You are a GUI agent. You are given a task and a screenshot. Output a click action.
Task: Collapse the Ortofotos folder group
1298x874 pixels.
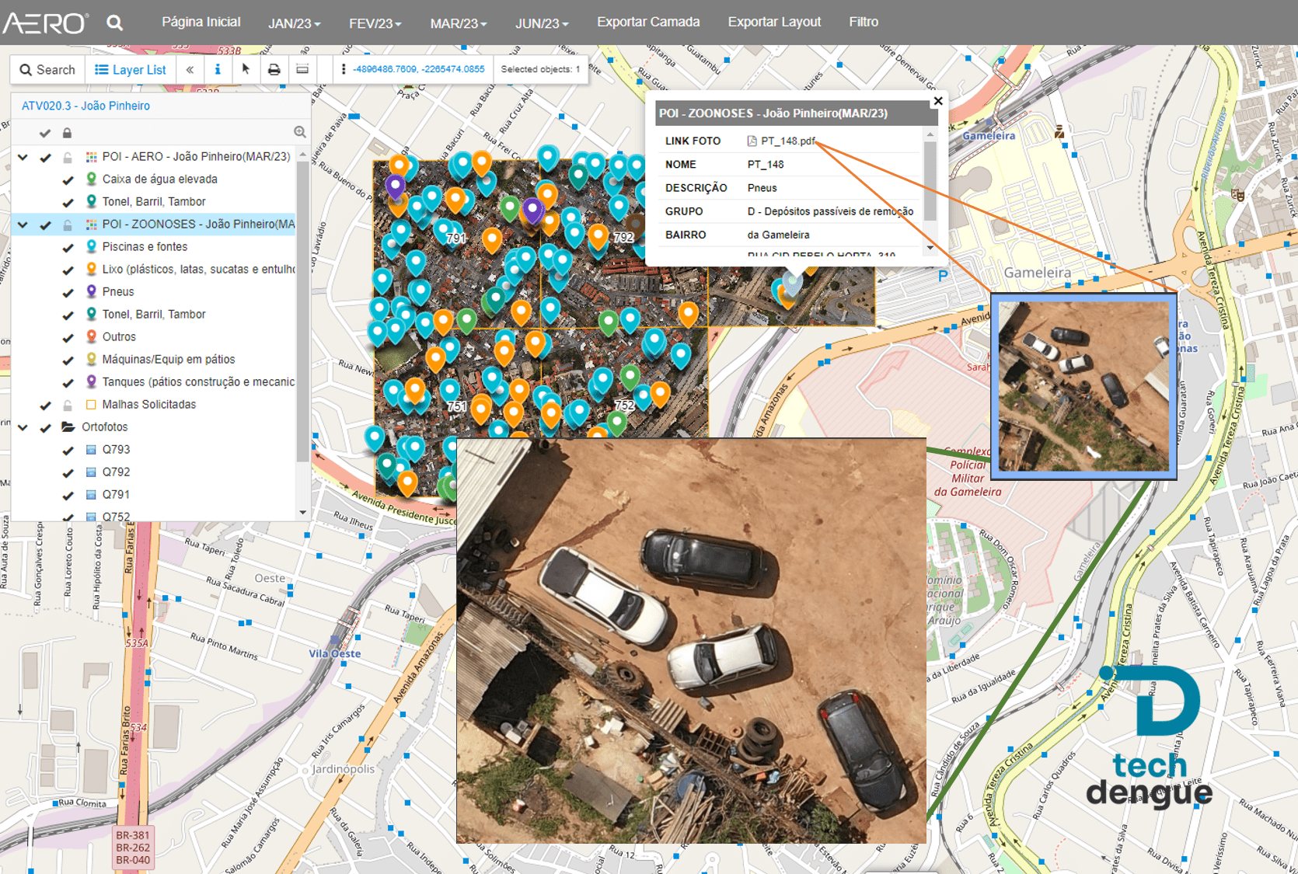tap(23, 427)
